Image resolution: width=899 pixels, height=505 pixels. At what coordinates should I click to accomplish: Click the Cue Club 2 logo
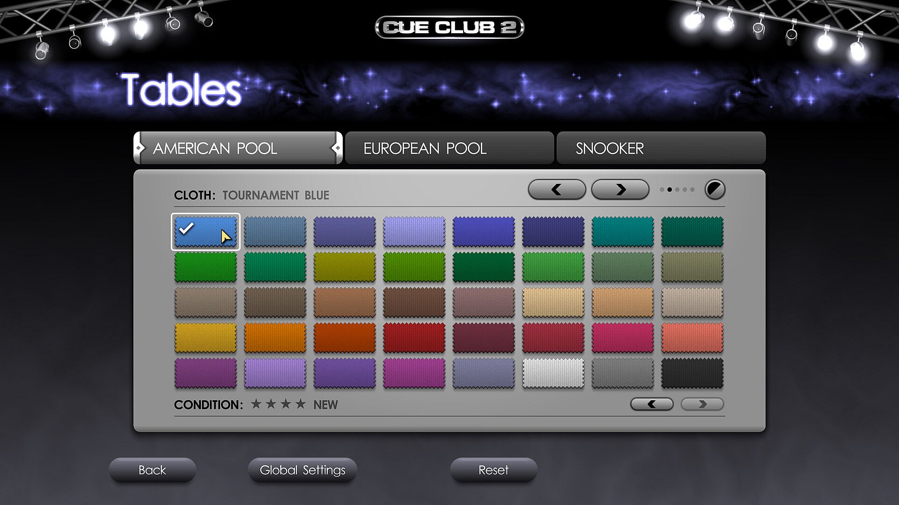(x=449, y=27)
